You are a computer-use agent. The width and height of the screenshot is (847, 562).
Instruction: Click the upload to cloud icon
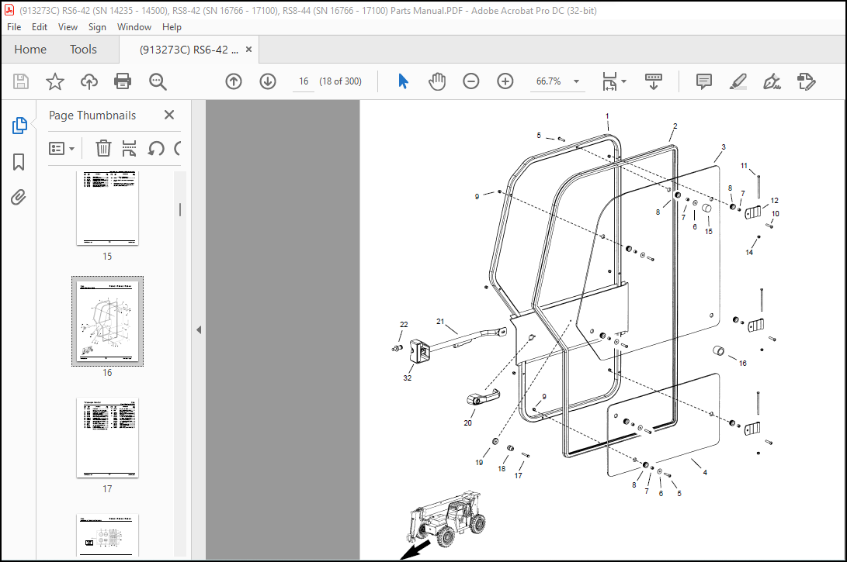[x=89, y=81]
